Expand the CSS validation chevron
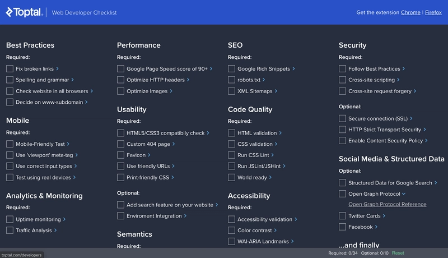This screenshot has height=258, width=448. pos(276,144)
